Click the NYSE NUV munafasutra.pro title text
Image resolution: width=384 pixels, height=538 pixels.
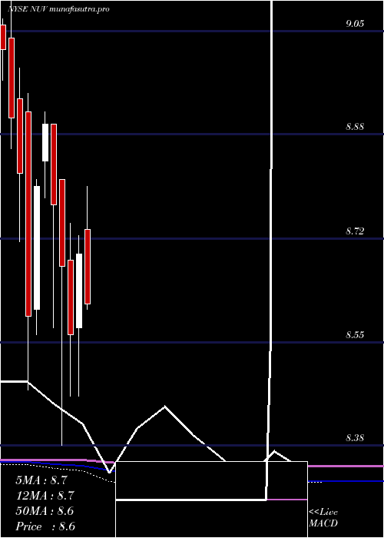pos(58,9)
